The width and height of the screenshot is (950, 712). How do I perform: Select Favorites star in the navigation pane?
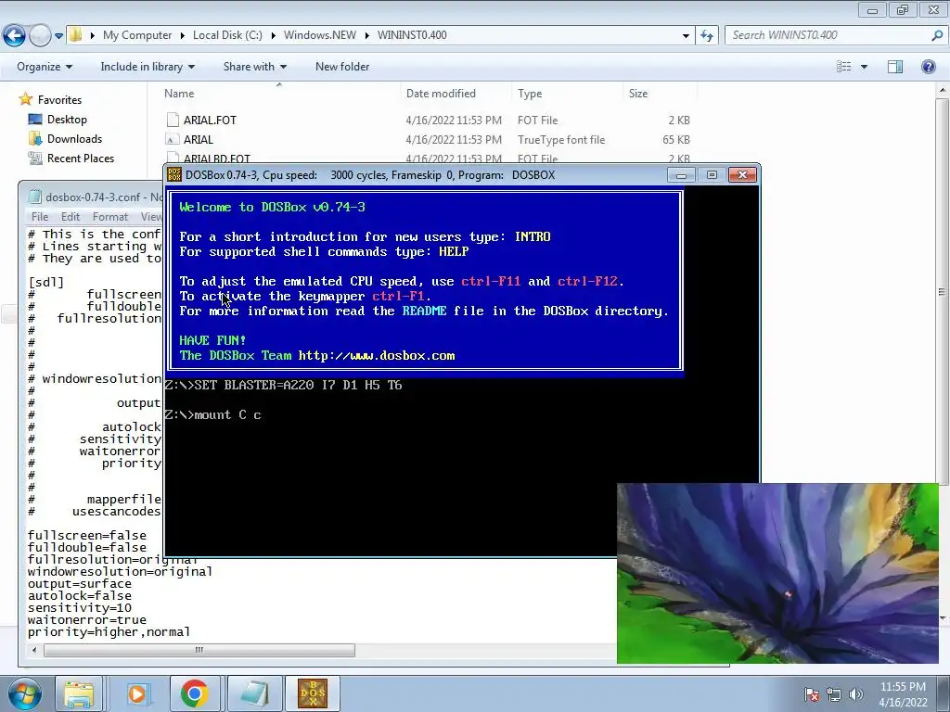pyautogui.click(x=25, y=99)
